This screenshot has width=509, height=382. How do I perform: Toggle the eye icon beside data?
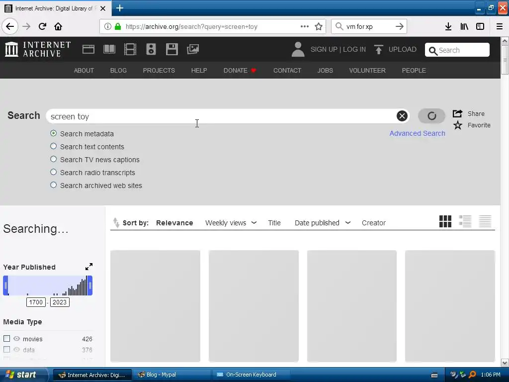pyautogui.click(x=16, y=350)
